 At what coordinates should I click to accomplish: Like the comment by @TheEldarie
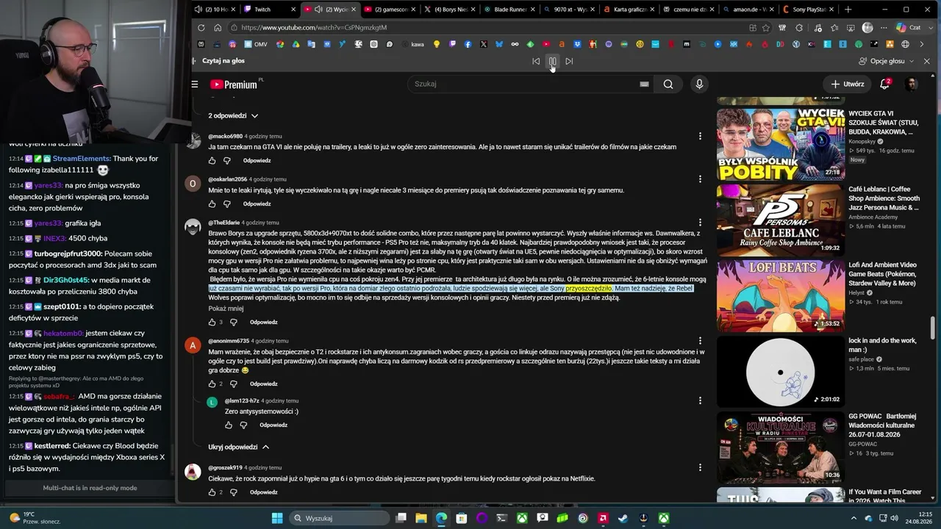pos(212,323)
